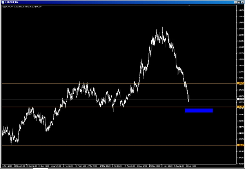Click the 17 May 04:00 date label on time axis
Viewport: 245px width, 169px height.
[x=154, y=166]
